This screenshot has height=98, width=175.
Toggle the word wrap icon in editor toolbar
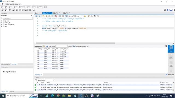(98, 16)
